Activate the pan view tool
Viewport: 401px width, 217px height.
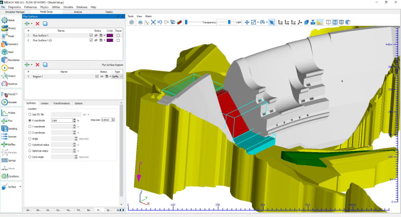coord(246,22)
